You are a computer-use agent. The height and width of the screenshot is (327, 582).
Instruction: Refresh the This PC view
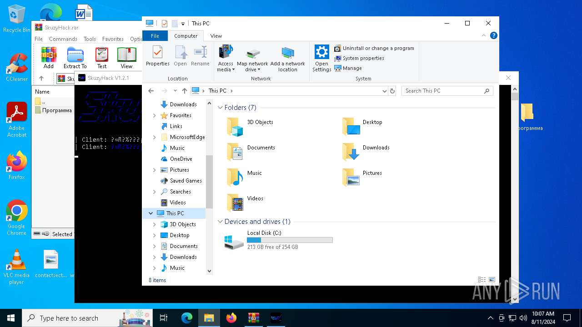(392, 91)
